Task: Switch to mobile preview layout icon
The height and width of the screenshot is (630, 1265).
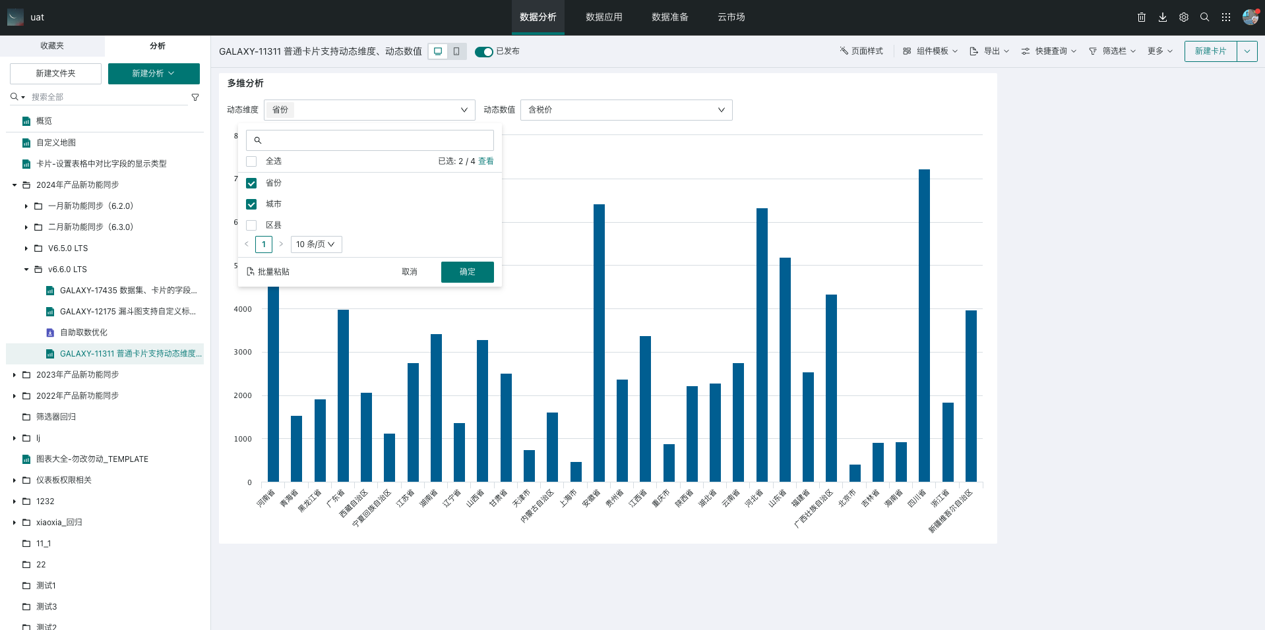Action: (x=456, y=51)
